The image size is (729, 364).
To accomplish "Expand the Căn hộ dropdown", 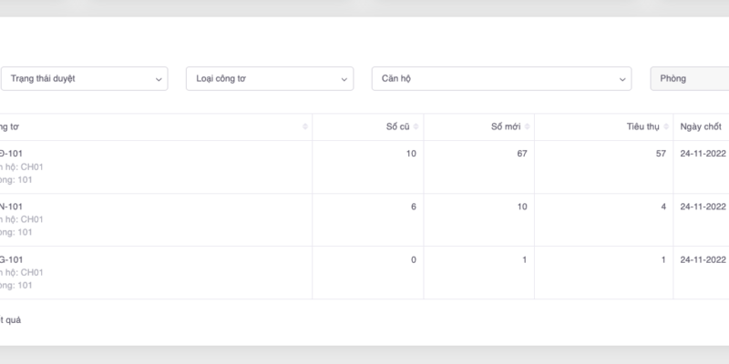I will point(499,79).
